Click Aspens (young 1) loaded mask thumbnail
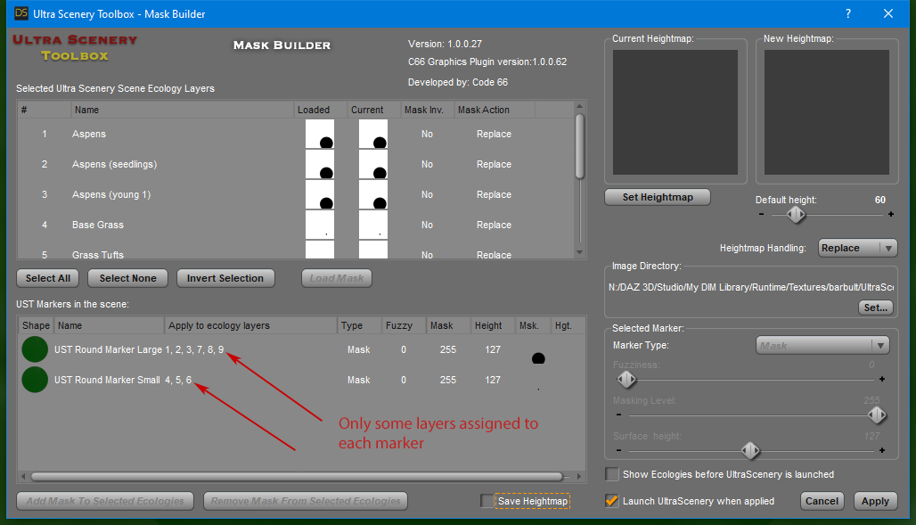This screenshot has width=916, height=525. (320, 194)
